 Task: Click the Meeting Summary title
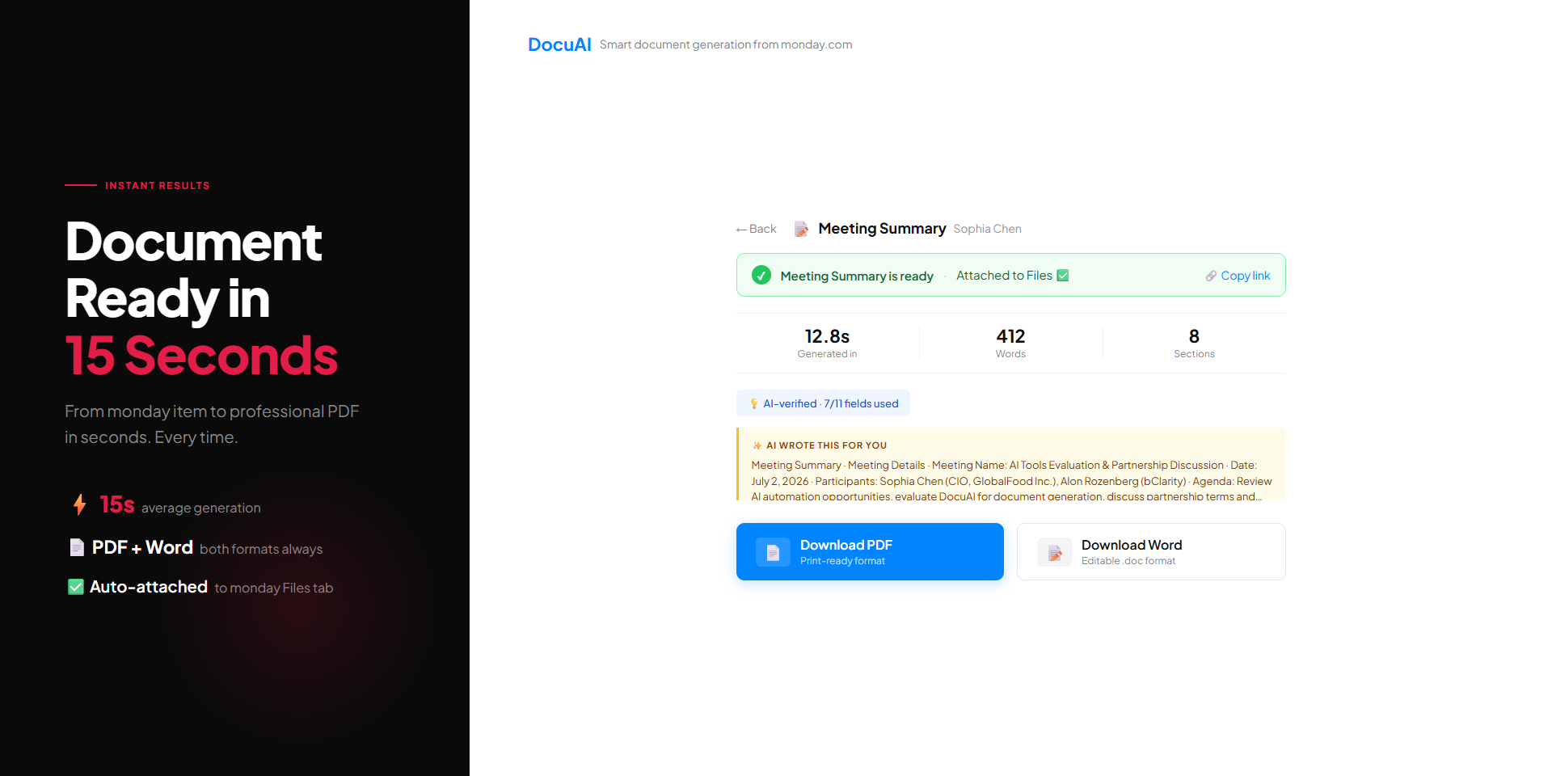[x=882, y=229]
